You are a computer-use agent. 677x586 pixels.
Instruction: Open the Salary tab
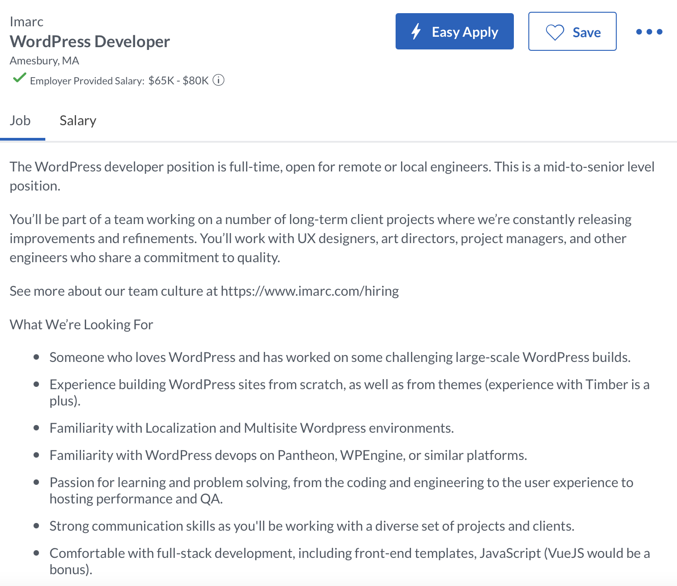(x=78, y=121)
